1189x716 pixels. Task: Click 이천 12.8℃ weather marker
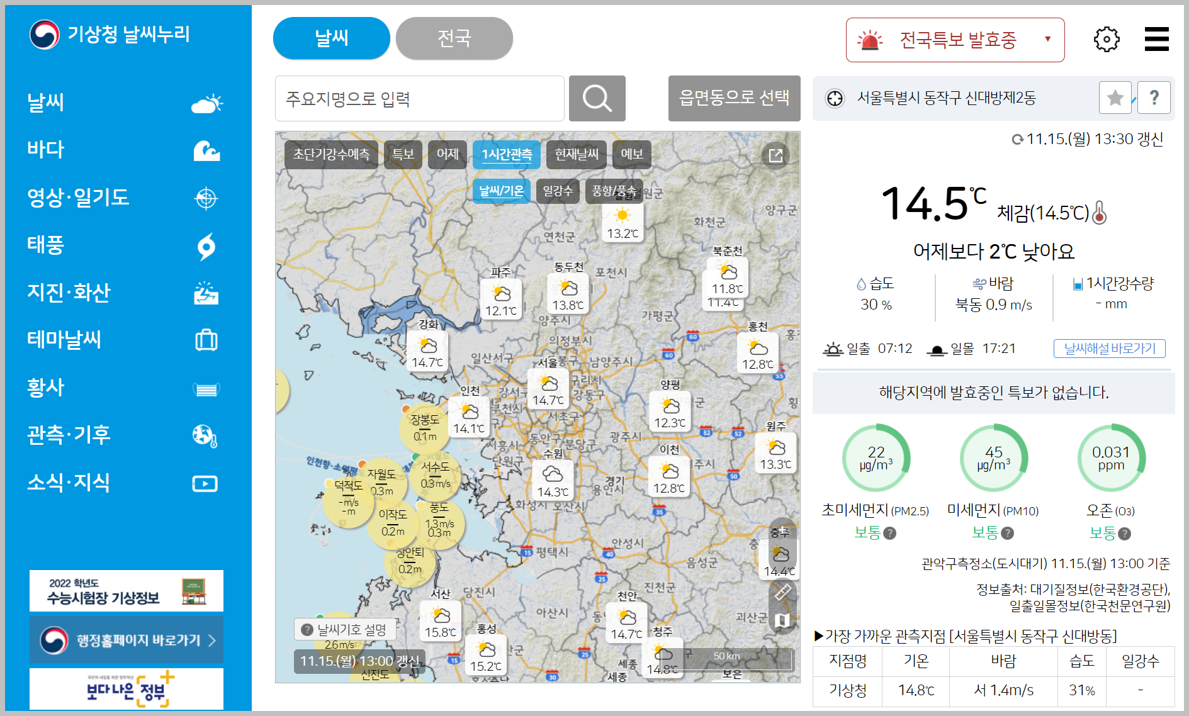(x=669, y=477)
